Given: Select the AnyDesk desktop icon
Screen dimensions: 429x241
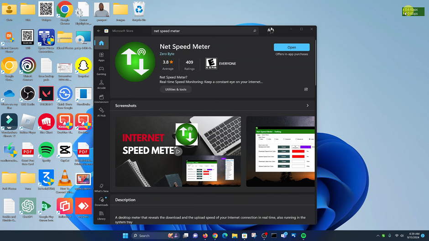Looking at the screenshot, I should tap(84, 208).
